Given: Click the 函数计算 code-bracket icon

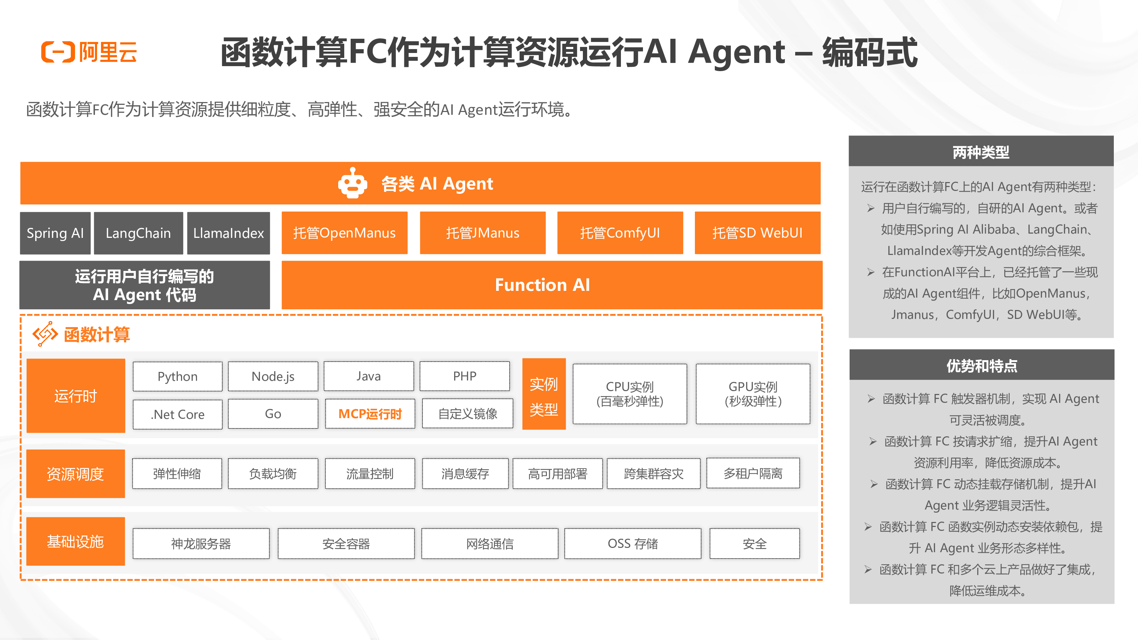Looking at the screenshot, I should pyautogui.click(x=45, y=334).
